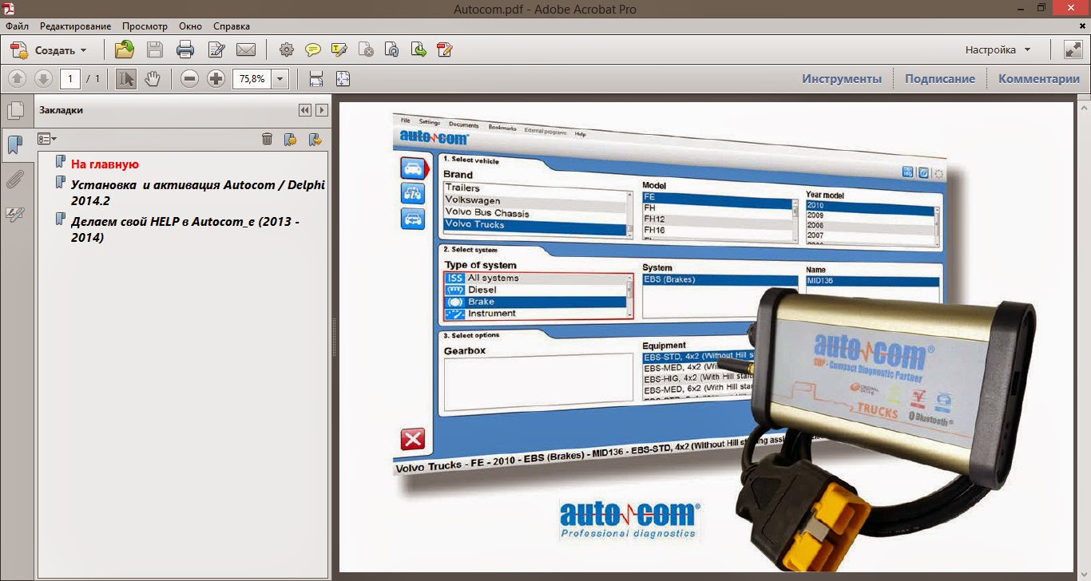Viewport: 1091px width, 581px height.
Task: Open the Инструменты pane
Action: pos(842,79)
